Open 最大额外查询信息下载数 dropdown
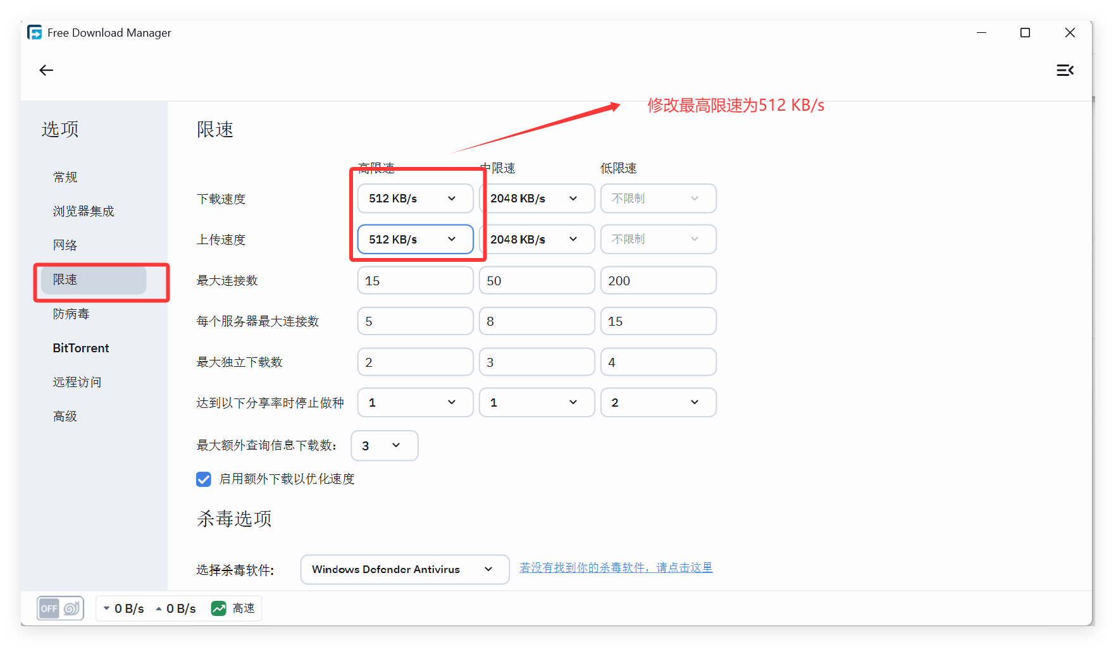The height and width of the screenshot is (647, 1116). pyautogui.click(x=384, y=445)
